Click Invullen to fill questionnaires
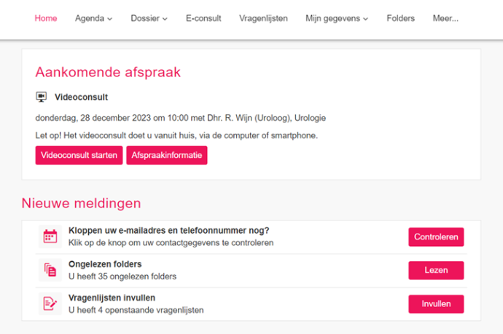503x334 pixels. click(x=436, y=304)
